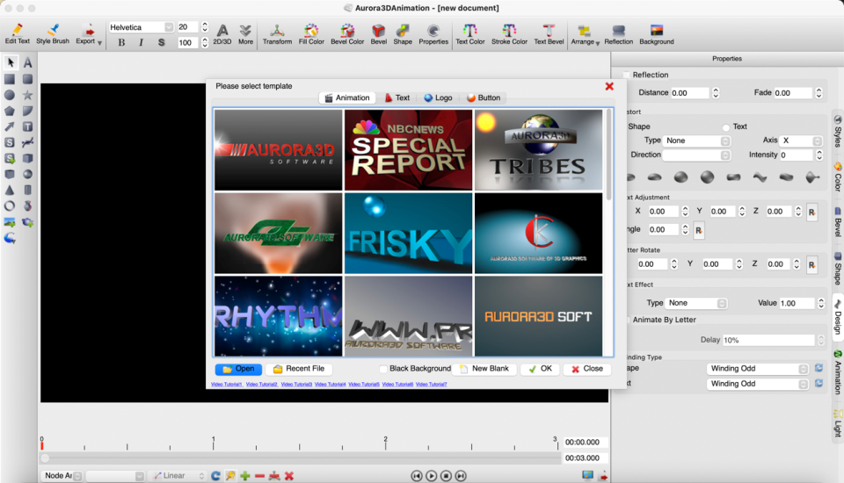Open the Linear interpolation dropdown
844x483 pixels.
[x=178, y=476]
